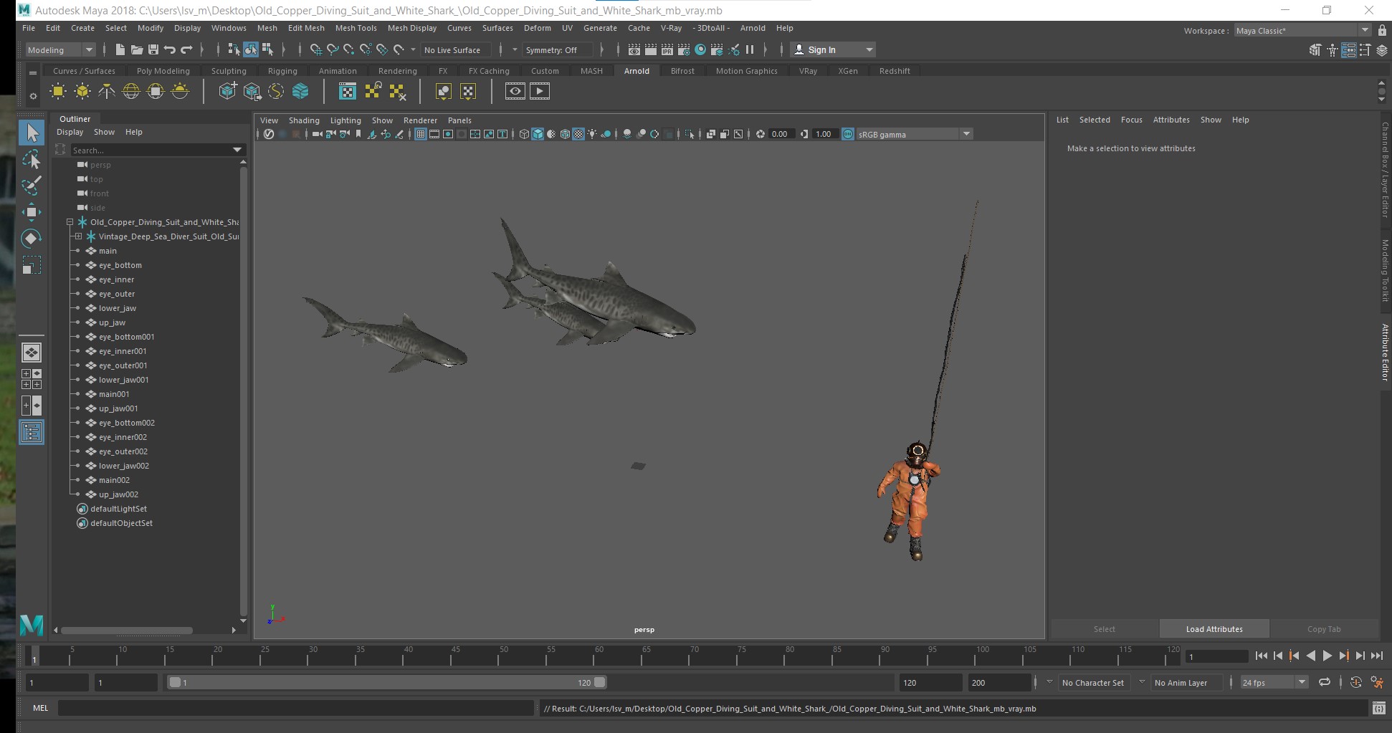Toggle select by object type mode
This screenshot has width=1392, height=733.
click(251, 49)
